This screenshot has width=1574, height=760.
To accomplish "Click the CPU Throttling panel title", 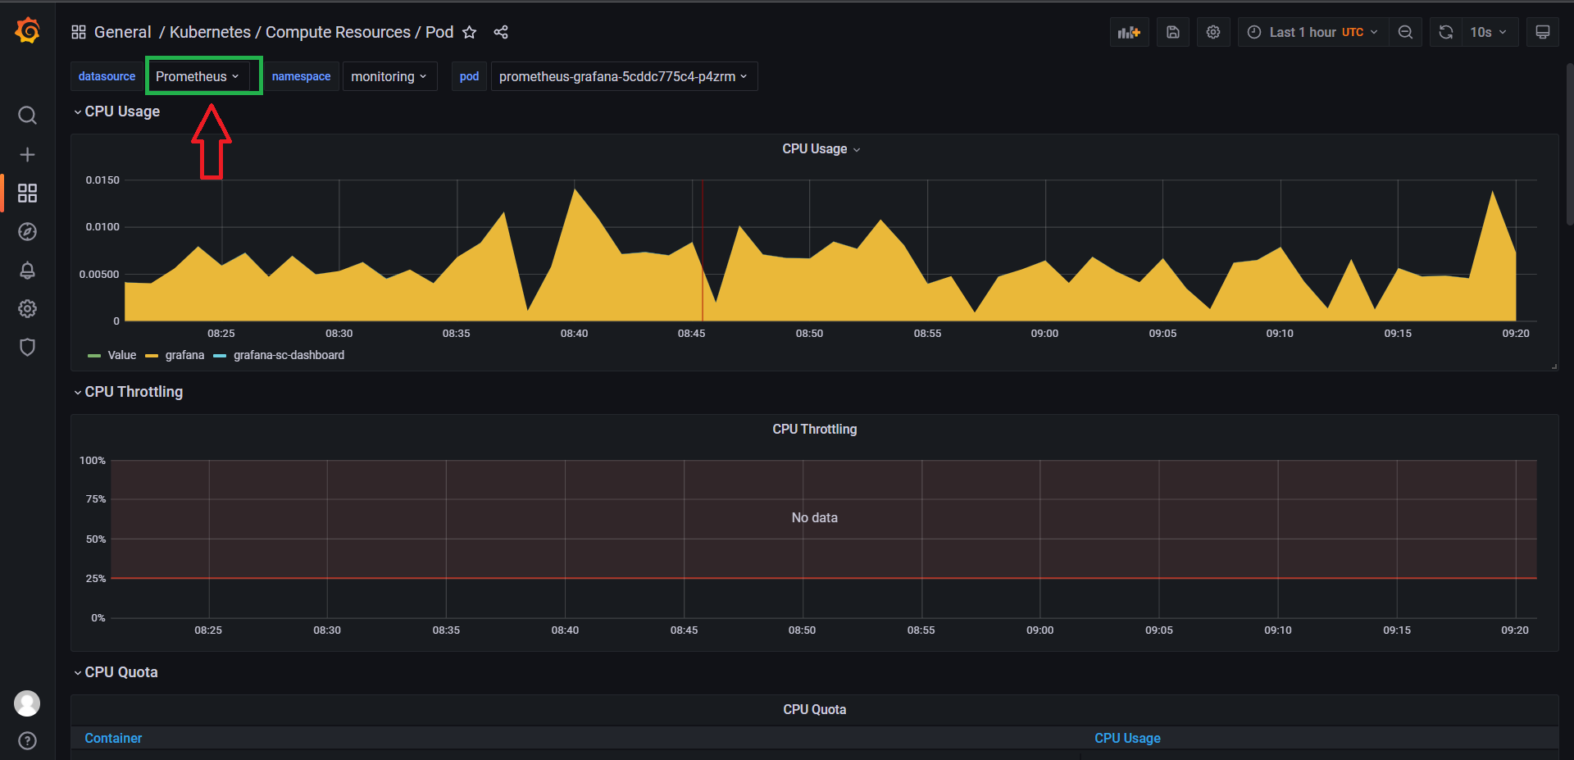I will pyautogui.click(x=814, y=430).
